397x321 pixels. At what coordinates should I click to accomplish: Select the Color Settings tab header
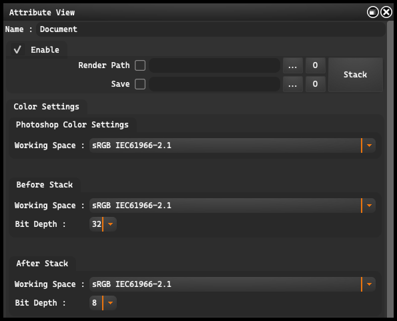pyautogui.click(x=47, y=107)
